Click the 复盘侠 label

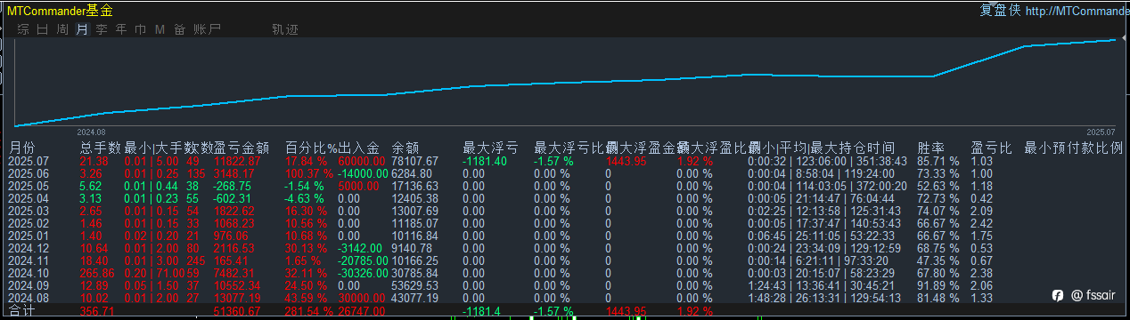click(x=1000, y=11)
